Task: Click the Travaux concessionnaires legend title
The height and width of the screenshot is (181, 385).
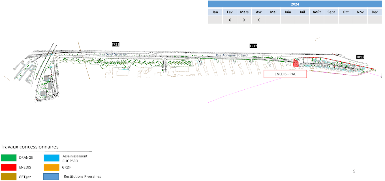Action: (x=30, y=147)
